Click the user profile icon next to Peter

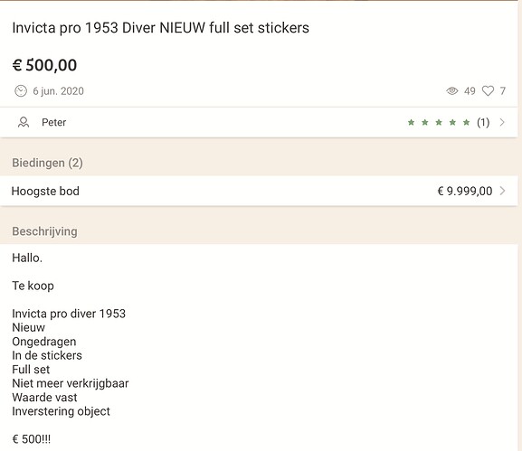pos(24,122)
